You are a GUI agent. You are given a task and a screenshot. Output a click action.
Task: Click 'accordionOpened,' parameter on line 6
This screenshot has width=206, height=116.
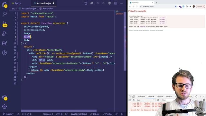click(x=34, y=30)
